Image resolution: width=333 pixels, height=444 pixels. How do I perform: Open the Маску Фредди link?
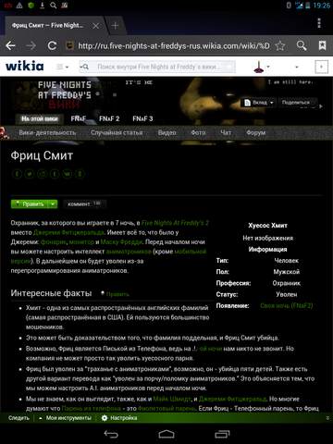122,242
